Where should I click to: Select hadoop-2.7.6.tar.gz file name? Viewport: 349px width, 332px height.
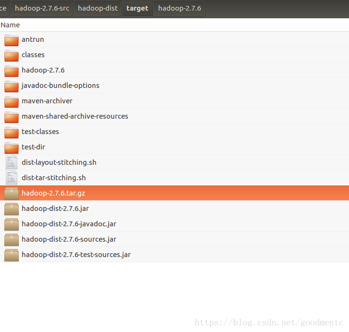point(53,193)
